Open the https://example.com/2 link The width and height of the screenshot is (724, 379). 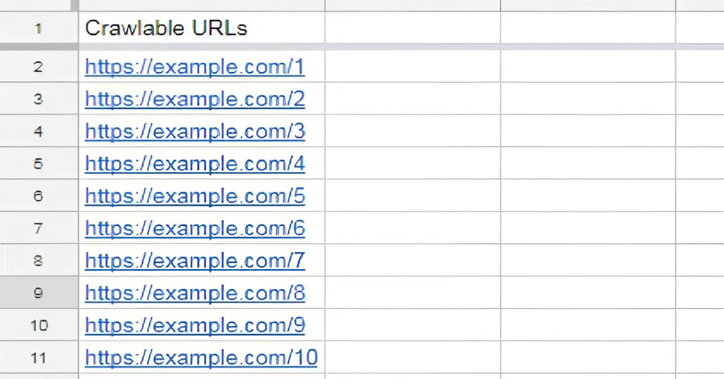pos(195,99)
